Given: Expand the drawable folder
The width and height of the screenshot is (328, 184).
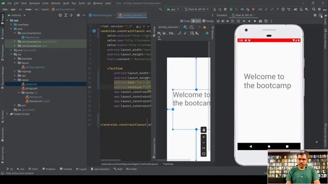Looking at the screenshot, I should (x=15, y=59).
